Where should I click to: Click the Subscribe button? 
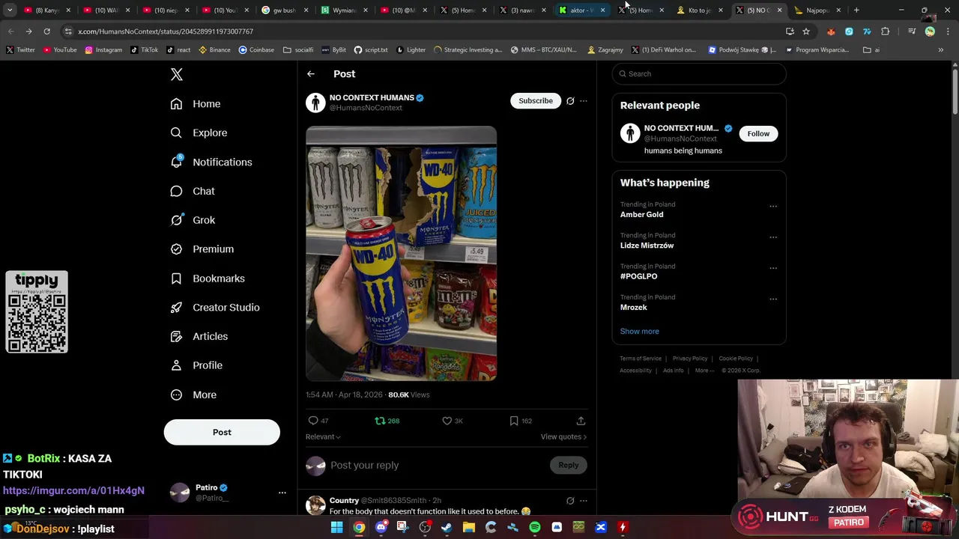pyautogui.click(x=536, y=100)
